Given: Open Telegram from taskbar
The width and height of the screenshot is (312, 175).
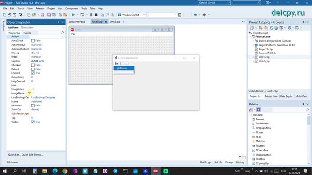Looking at the screenshot, I should point(115,171).
